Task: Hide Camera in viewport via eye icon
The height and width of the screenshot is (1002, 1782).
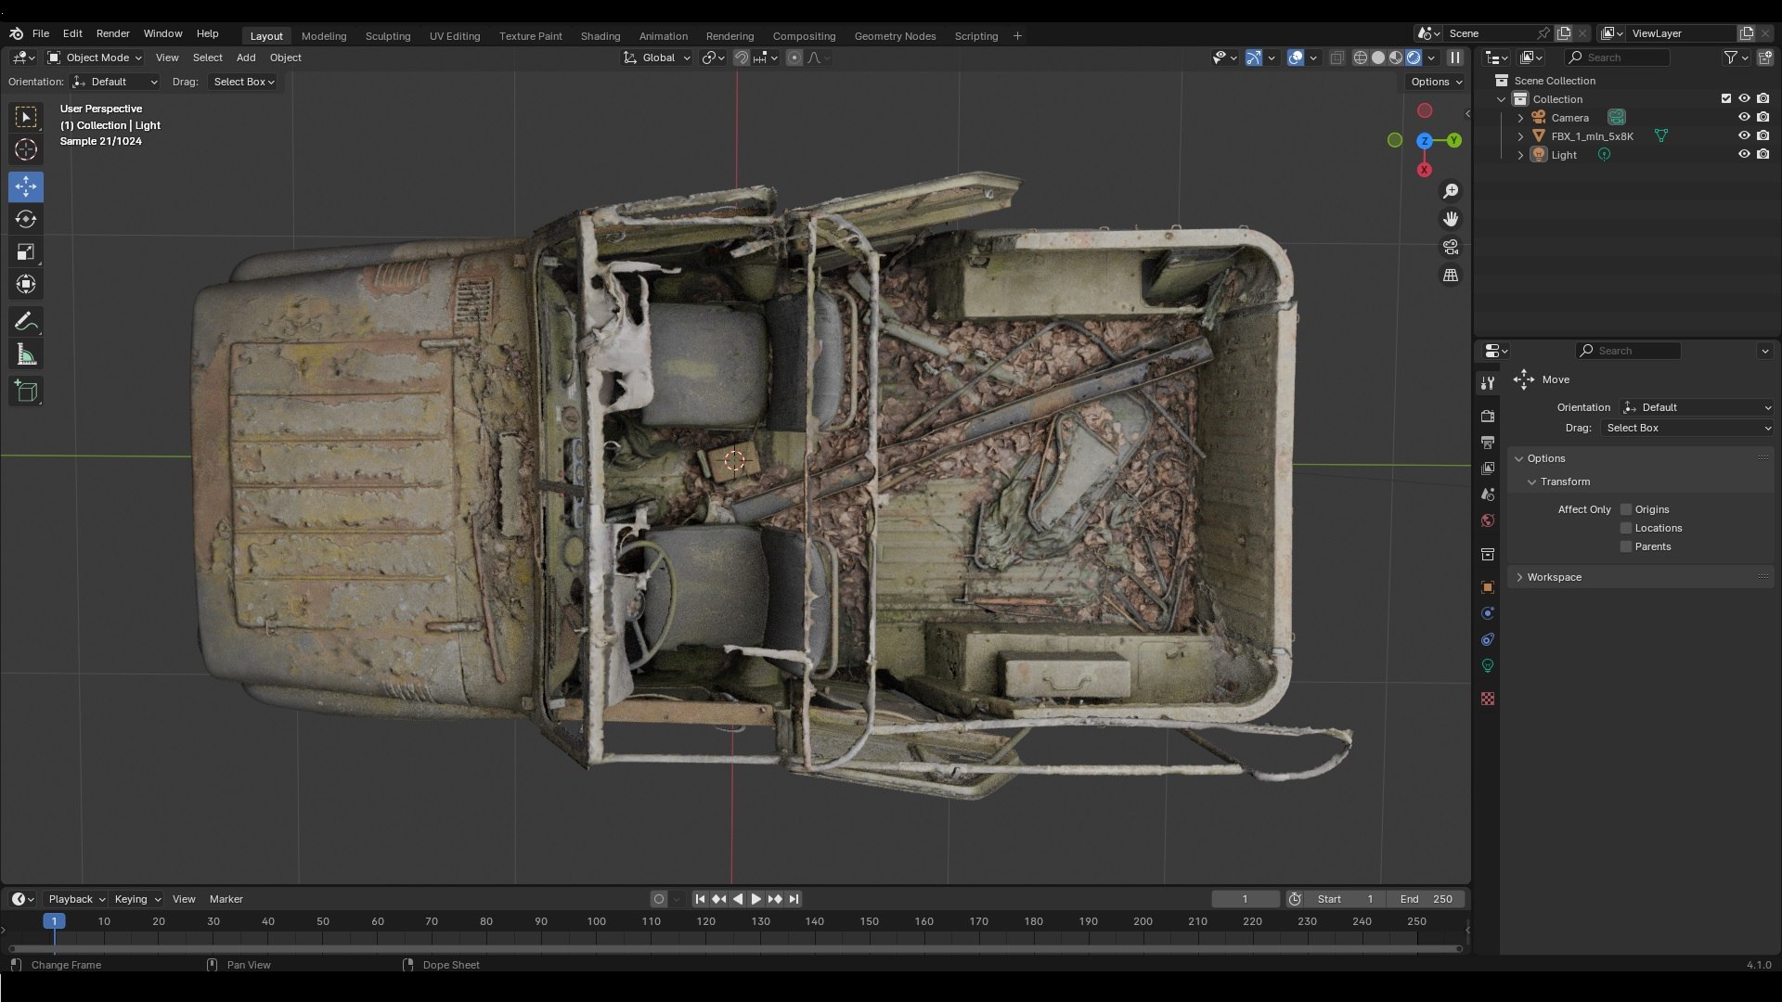Action: pos(1744,117)
